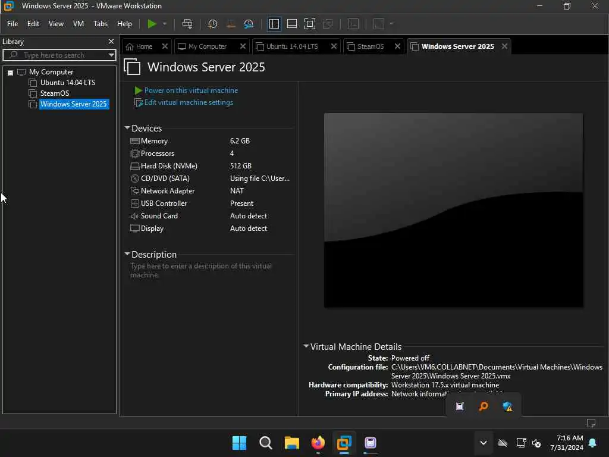This screenshot has width=609, height=457.
Task: Close the Windows Server 2025 tab
Action: click(x=504, y=46)
